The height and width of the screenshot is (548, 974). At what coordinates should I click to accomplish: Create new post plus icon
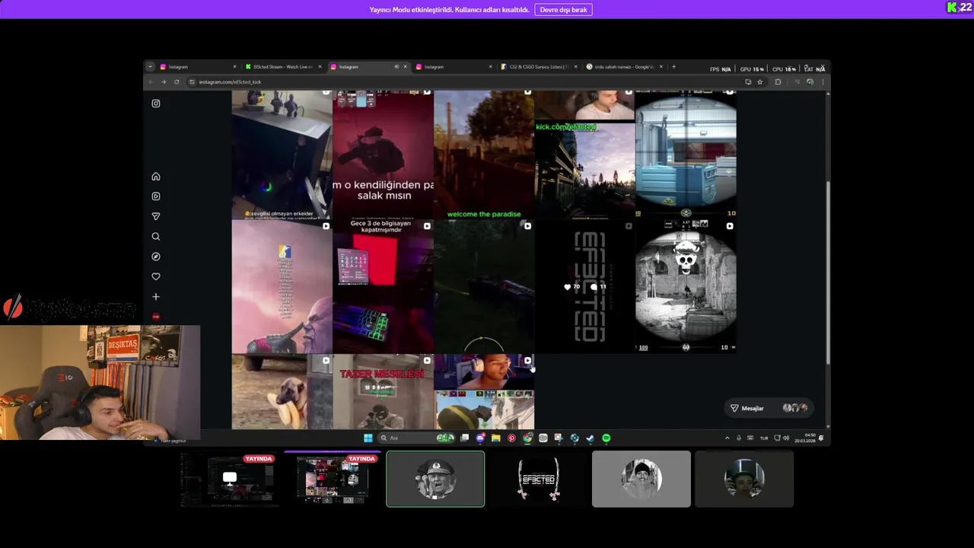point(156,297)
